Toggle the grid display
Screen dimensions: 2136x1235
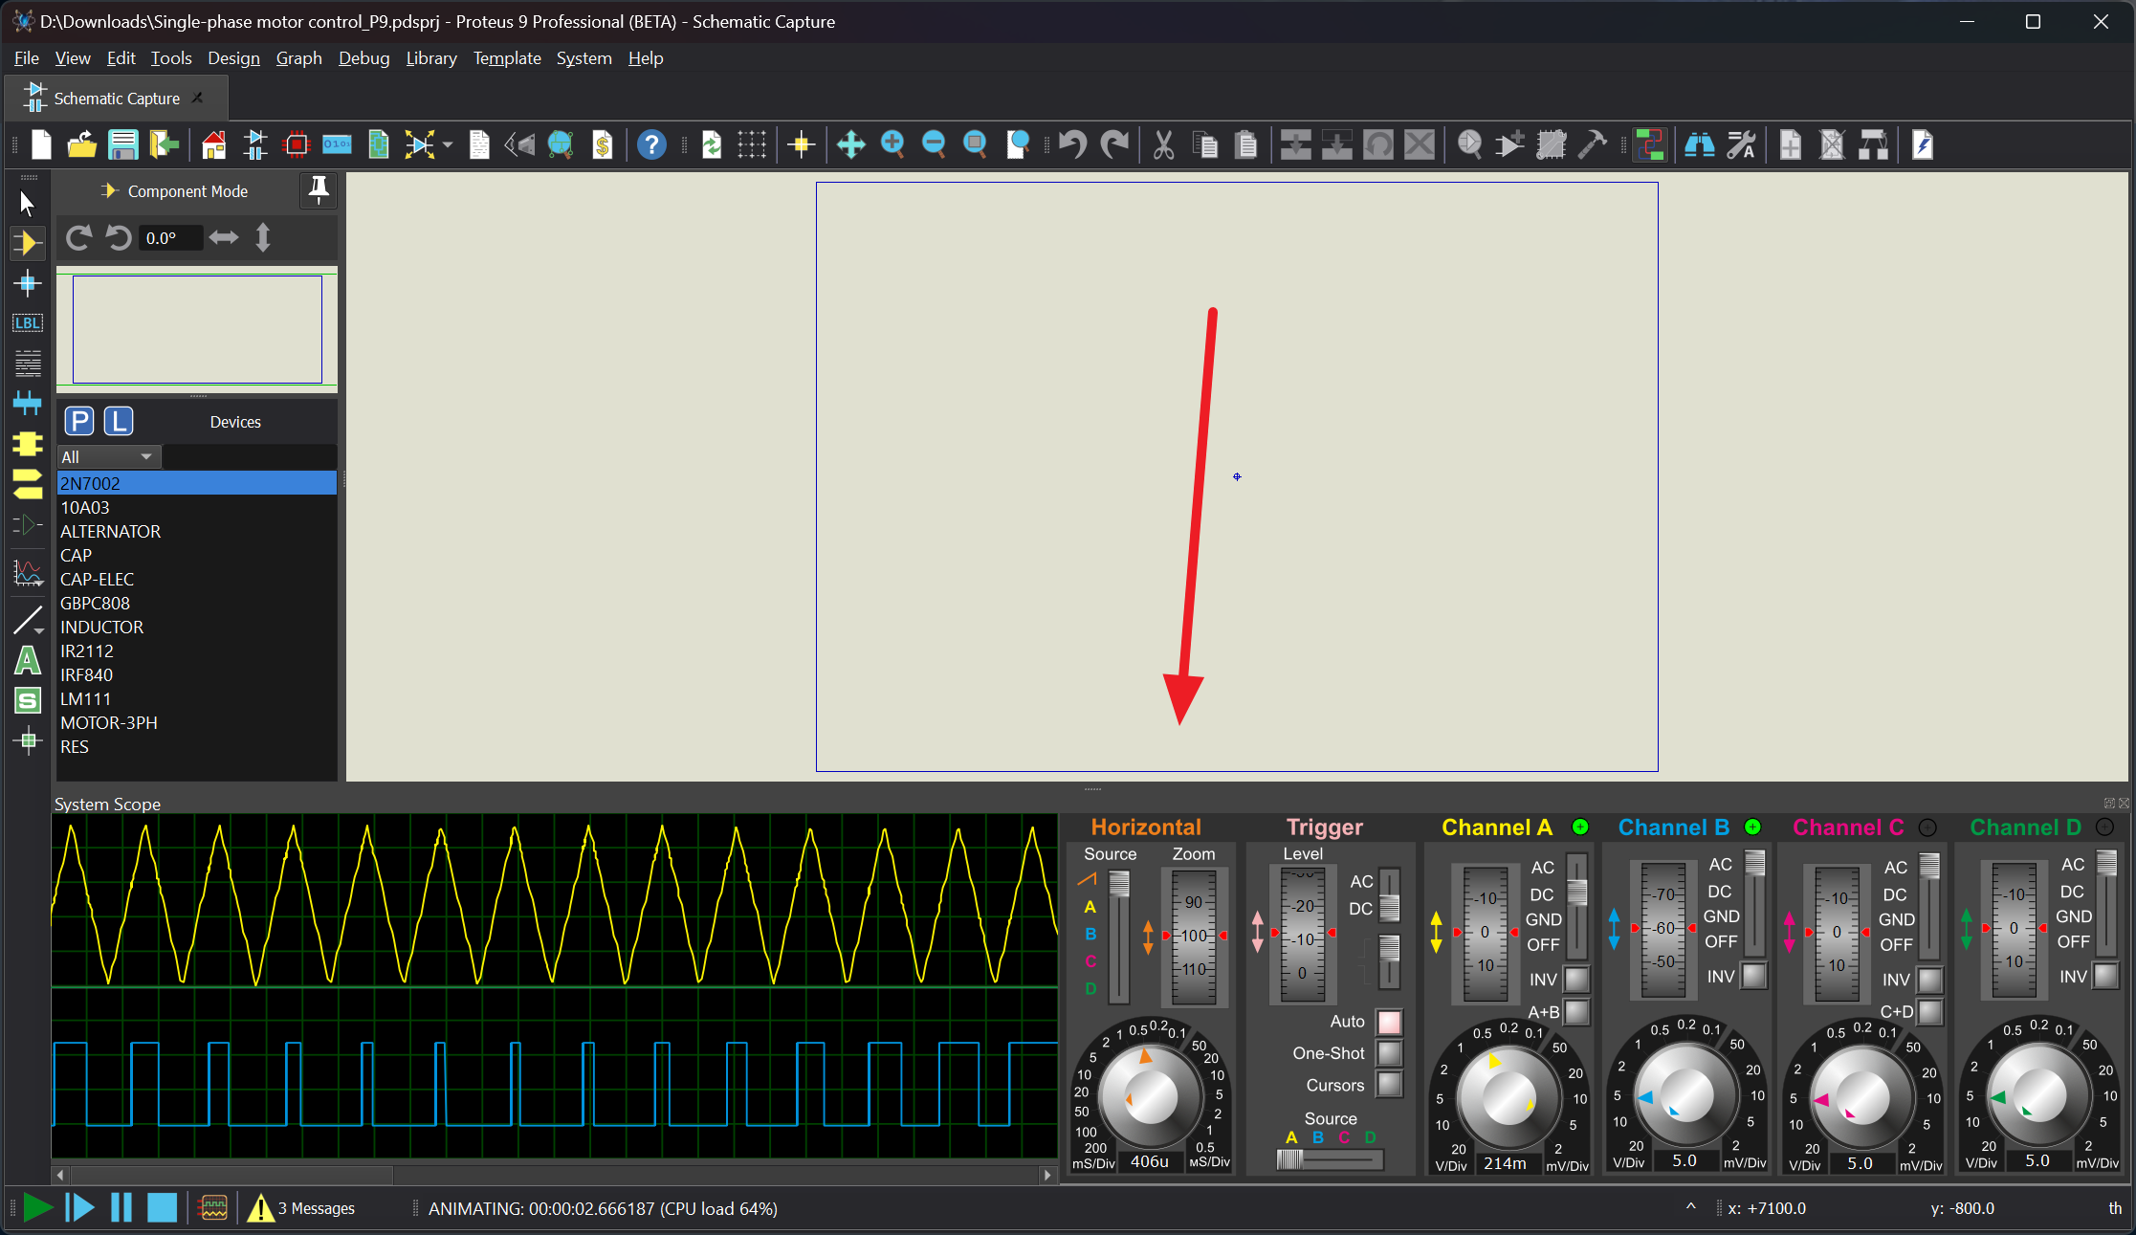(753, 144)
